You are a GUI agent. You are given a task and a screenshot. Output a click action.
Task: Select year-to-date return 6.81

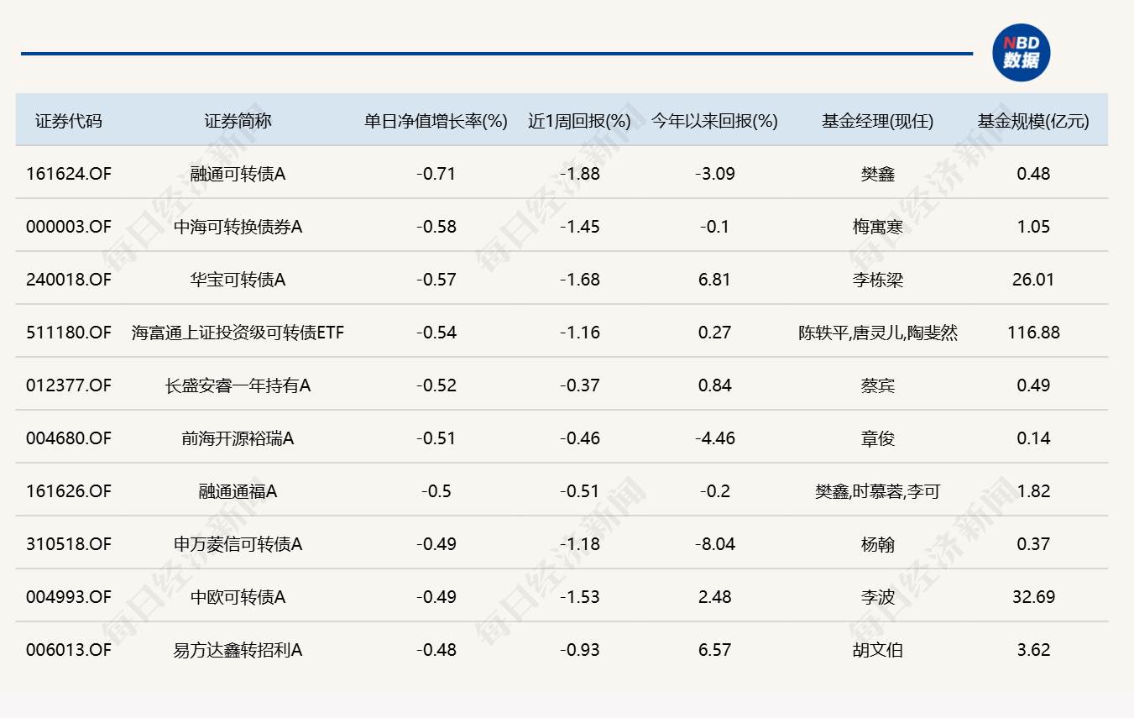[x=714, y=280]
